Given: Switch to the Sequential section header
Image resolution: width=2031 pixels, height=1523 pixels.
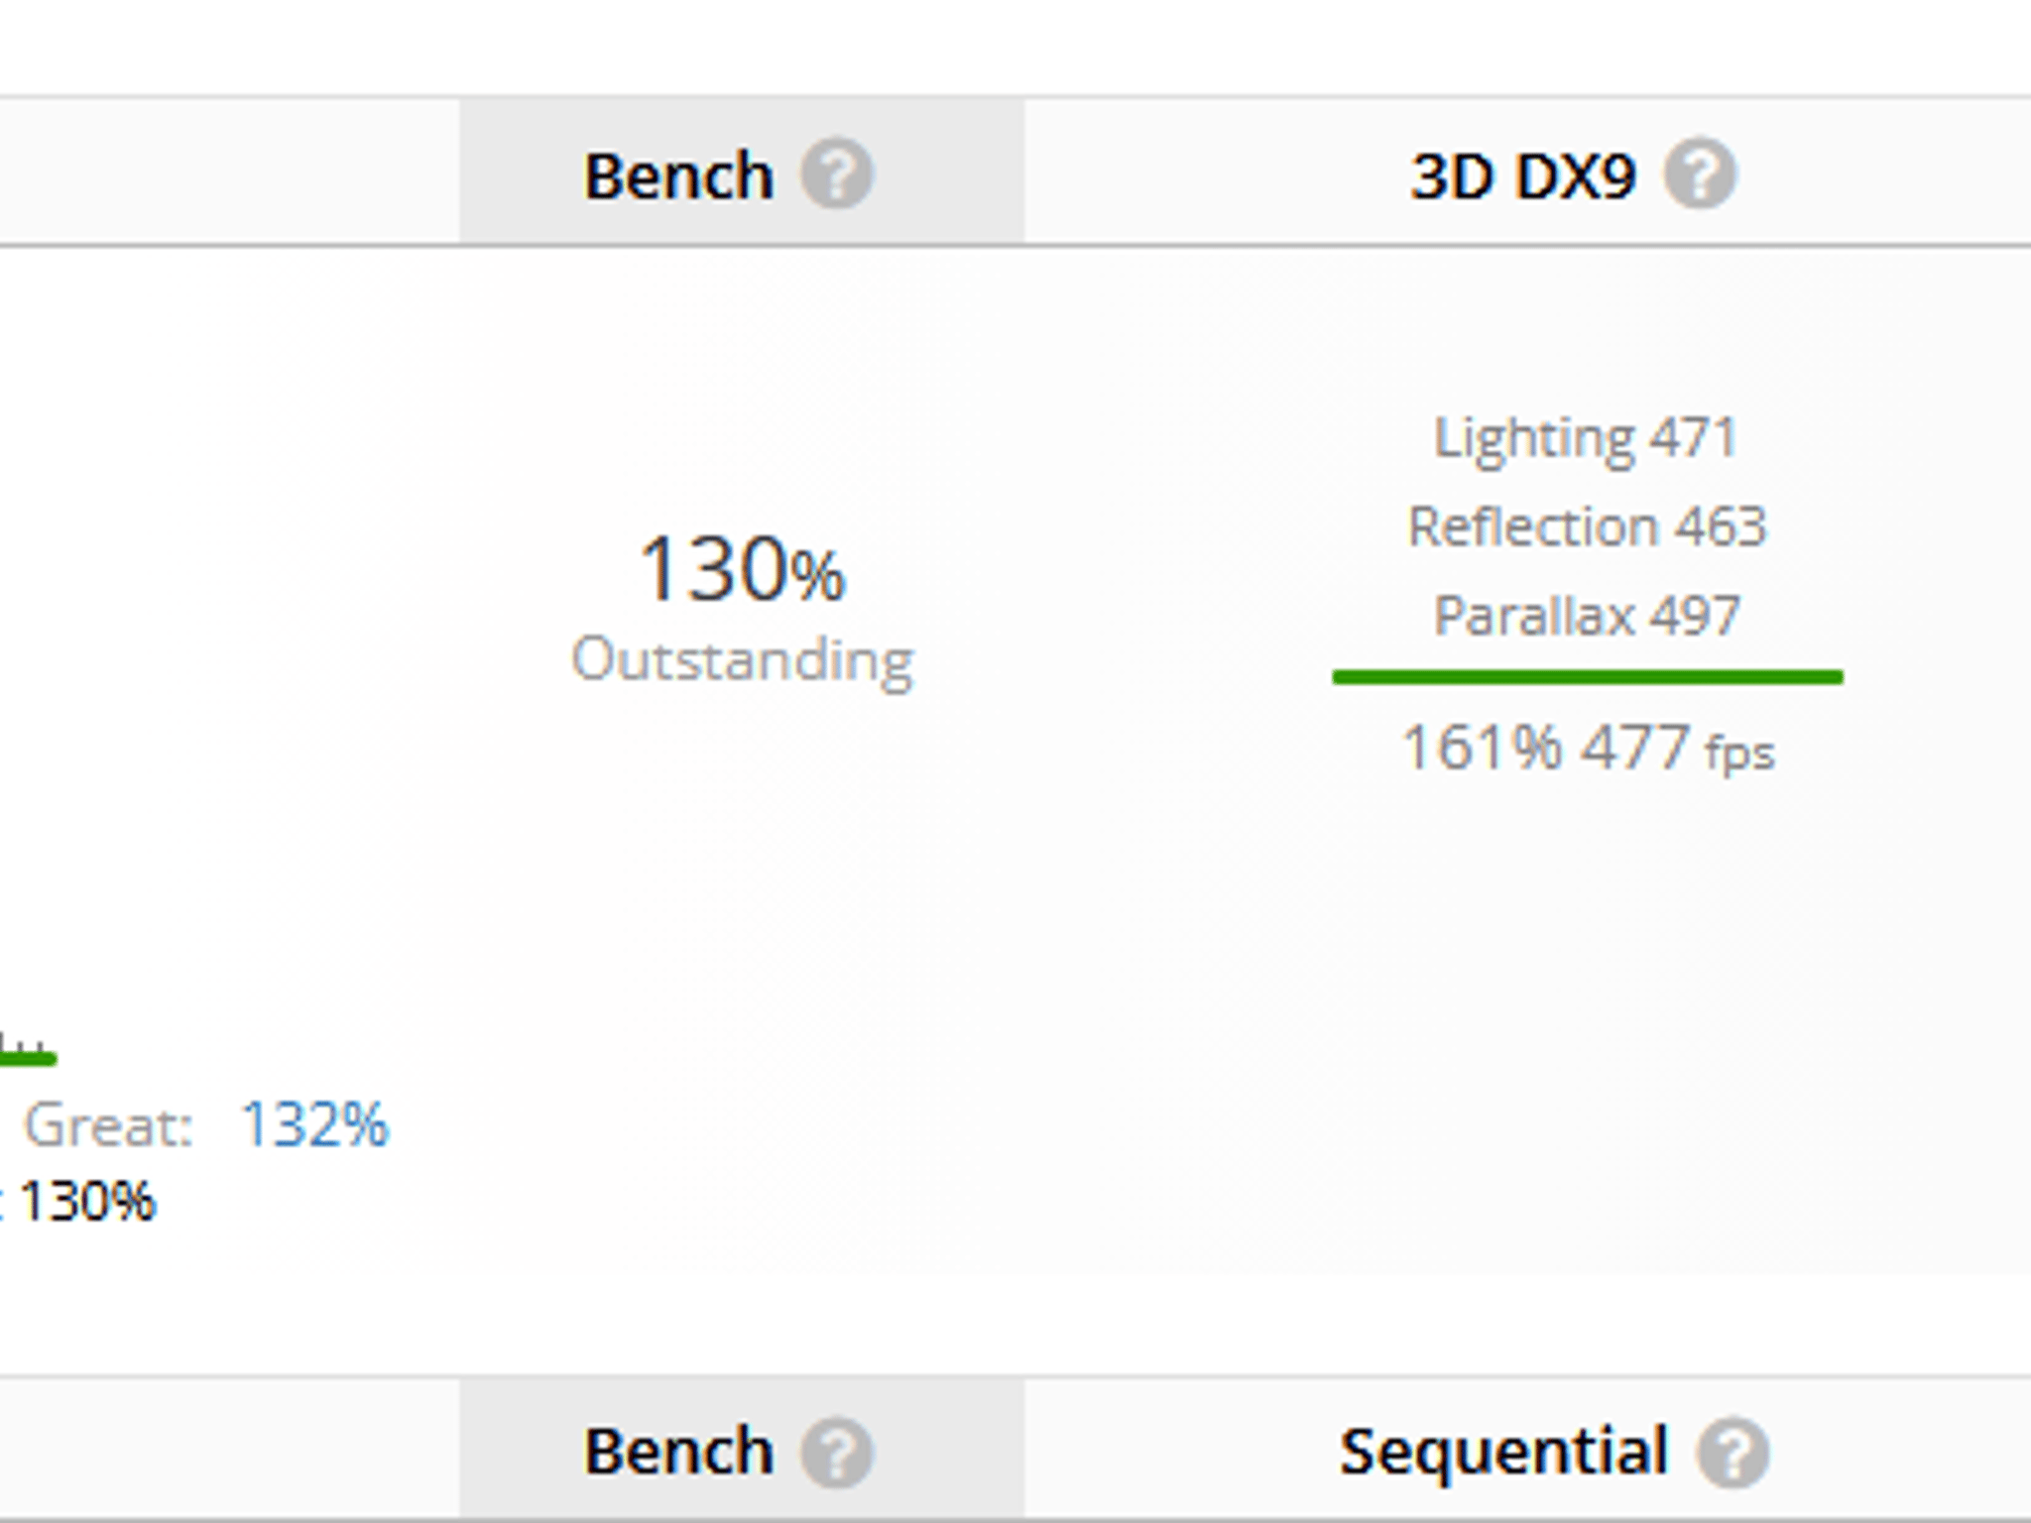Looking at the screenshot, I should click(1504, 1451).
